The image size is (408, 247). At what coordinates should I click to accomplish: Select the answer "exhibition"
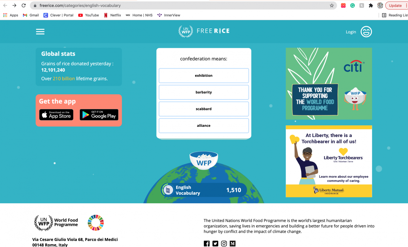[x=204, y=76]
